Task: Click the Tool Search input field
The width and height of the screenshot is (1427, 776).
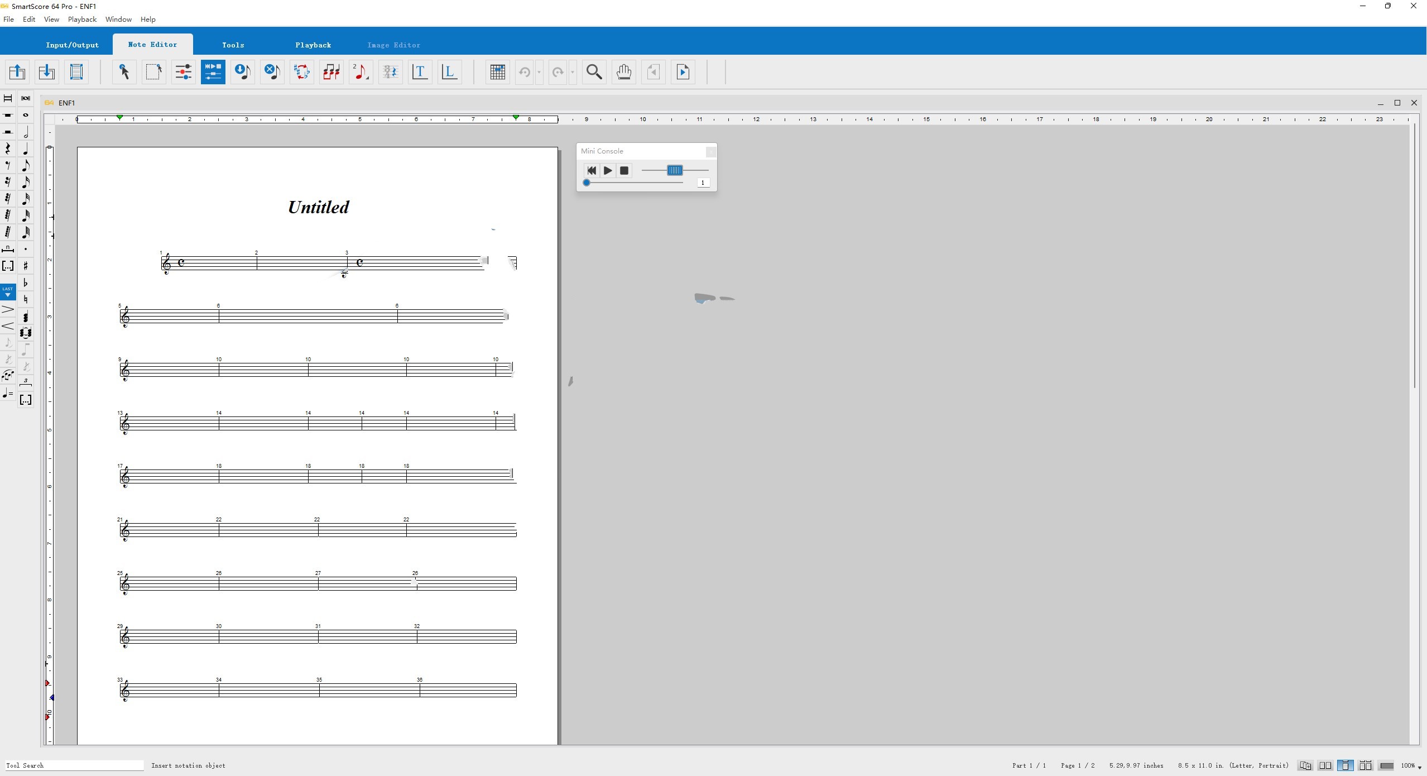Action: pyautogui.click(x=74, y=765)
